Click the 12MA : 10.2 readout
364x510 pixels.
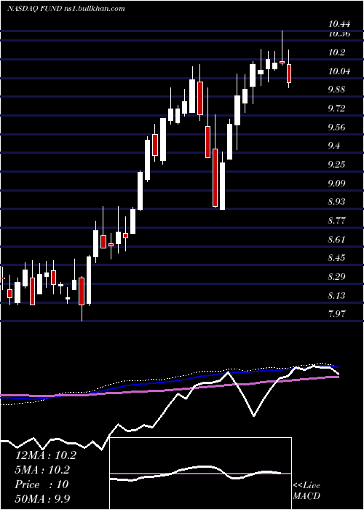(x=46, y=455)
